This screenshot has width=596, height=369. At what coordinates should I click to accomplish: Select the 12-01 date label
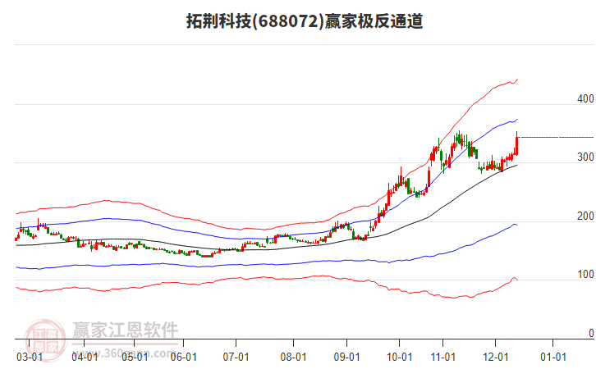(x=495, y=357)
